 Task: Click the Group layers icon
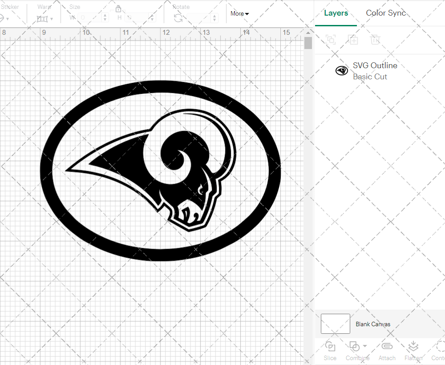tap(331, 40)
